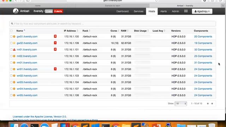Open Terminal from the macOS dock
The width and height of the screenshot is (226, 127).
pyautogui.click(x=35, y=126)
